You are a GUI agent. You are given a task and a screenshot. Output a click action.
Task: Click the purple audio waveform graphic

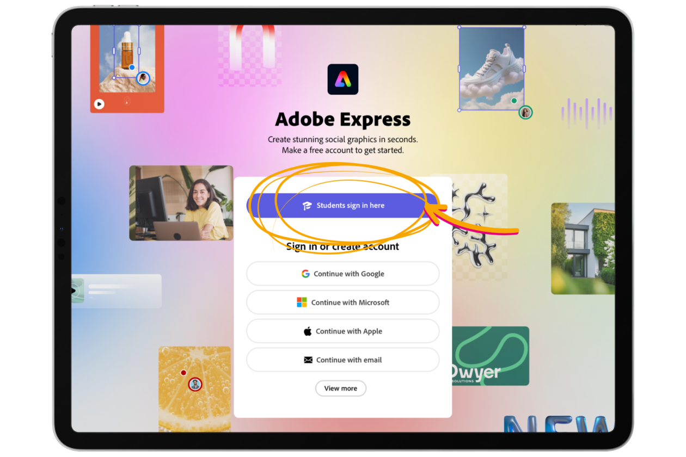point(587,113)
